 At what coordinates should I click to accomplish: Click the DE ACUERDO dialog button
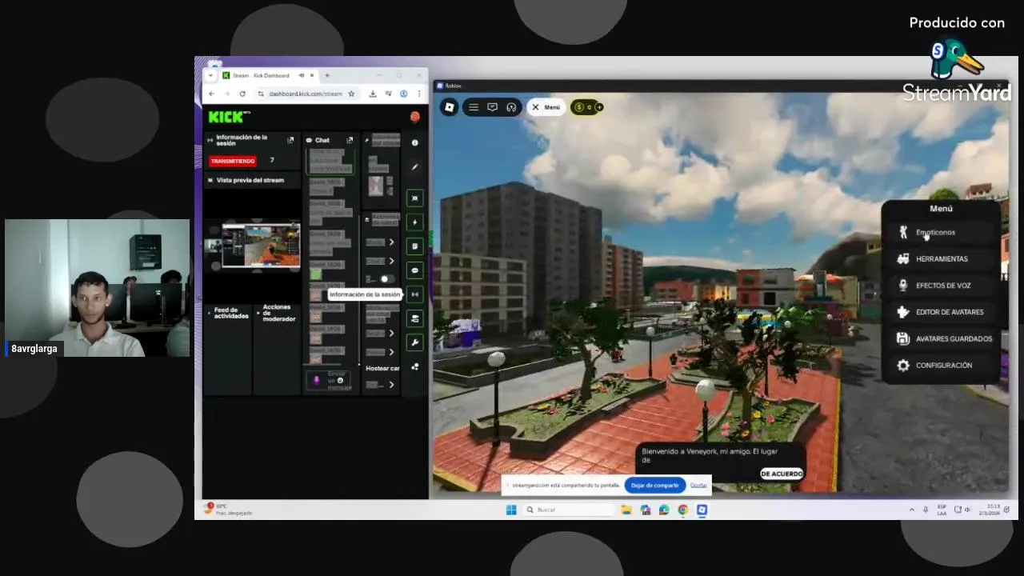(782, 474)
